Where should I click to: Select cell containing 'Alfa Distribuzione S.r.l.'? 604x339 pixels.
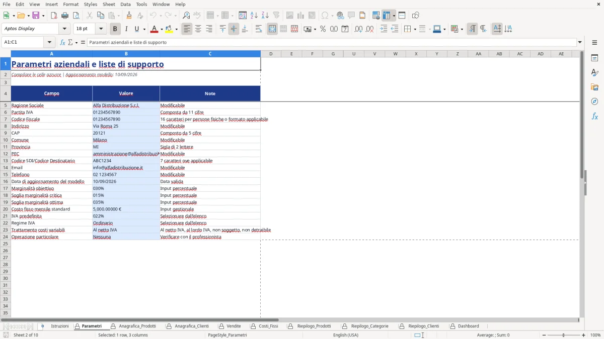coord(126,105)
